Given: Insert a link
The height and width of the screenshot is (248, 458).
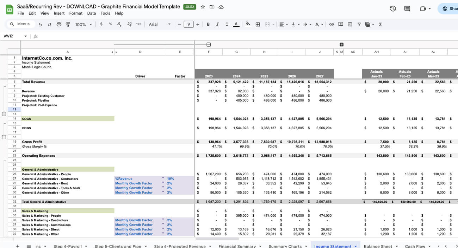Looking at the screenshot, I should (332, 24).
